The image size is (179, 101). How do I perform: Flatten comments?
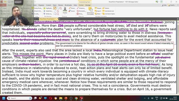click(x=106, y=8)
